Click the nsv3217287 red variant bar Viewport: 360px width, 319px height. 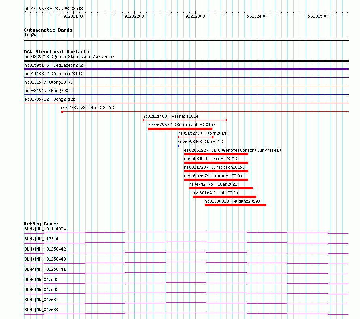(216, 171)
